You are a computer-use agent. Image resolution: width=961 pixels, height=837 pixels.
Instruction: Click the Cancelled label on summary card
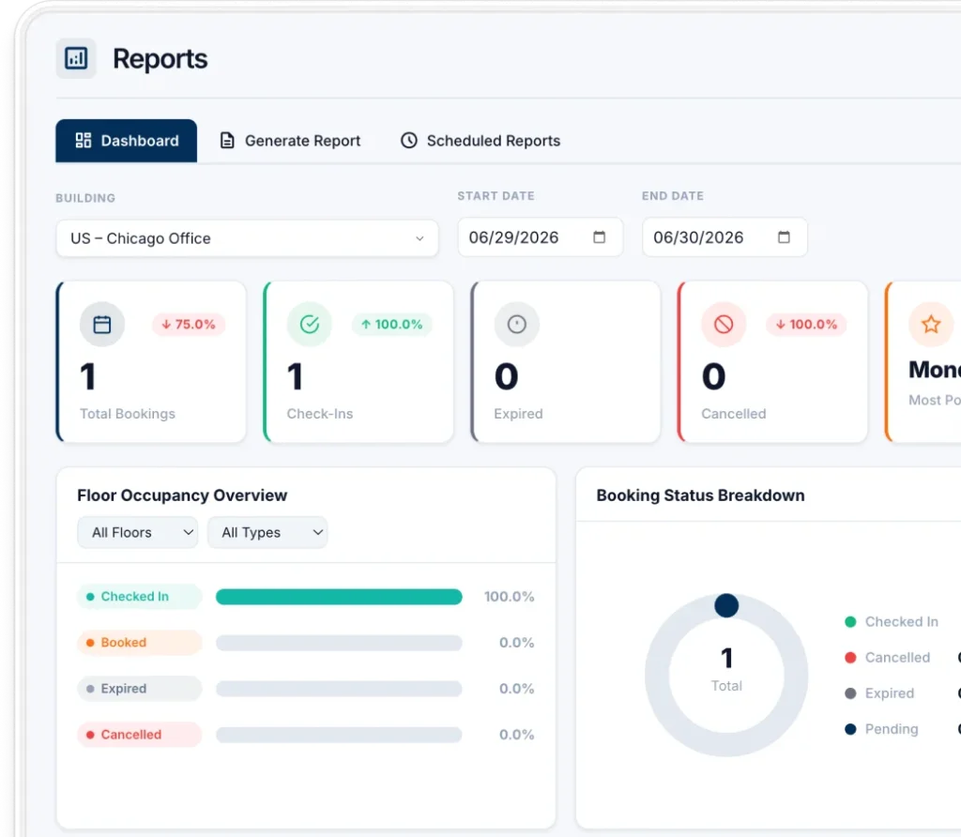734,414
